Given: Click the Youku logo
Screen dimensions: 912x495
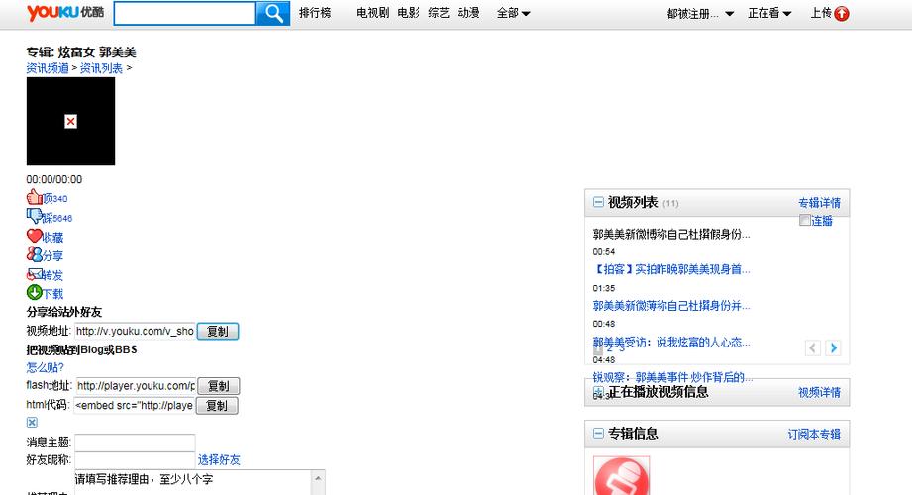Looking at the screenshot, I should coord(65,12).
